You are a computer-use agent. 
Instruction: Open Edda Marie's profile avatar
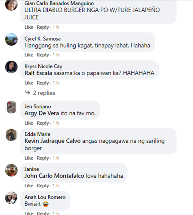11,135
